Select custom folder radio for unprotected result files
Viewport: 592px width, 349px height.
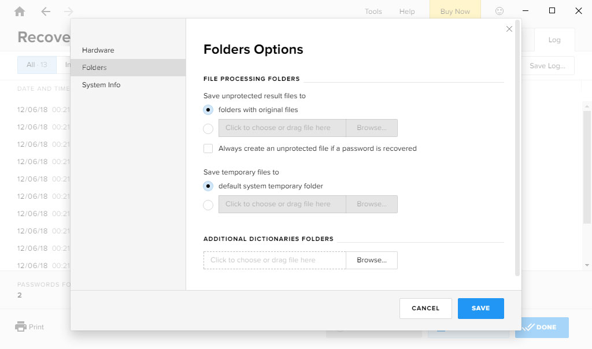[208, 128]
